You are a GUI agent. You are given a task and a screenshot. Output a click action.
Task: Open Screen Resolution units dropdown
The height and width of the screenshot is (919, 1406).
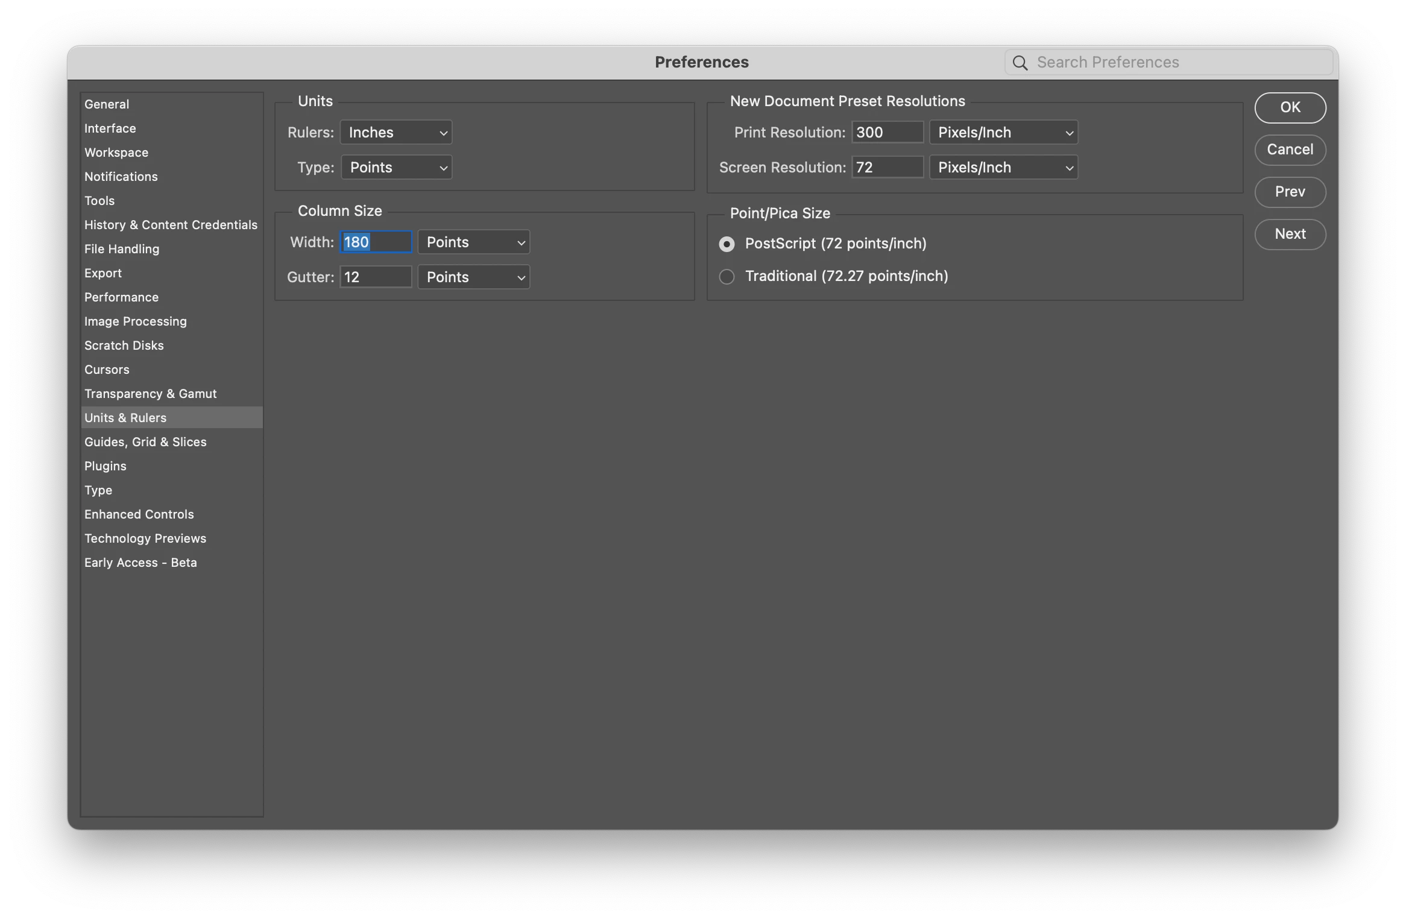pyautogui.click(x=1003, y=168)
